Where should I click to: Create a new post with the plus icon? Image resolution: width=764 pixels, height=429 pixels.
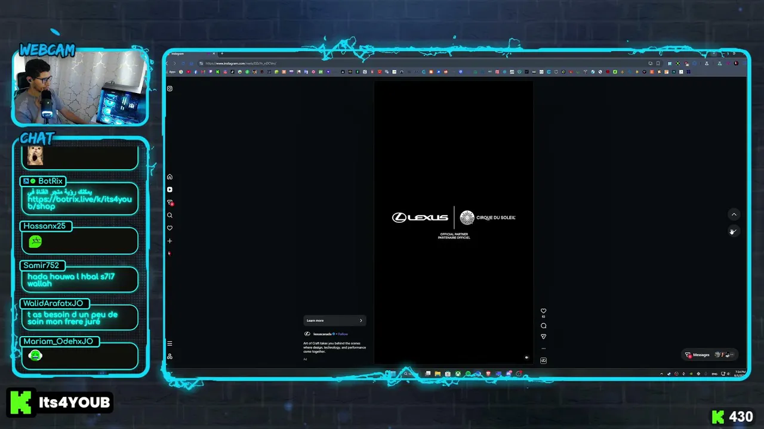coord(170,241)
